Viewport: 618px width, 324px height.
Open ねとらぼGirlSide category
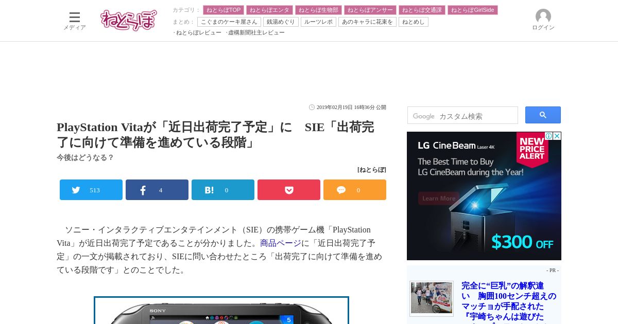[x=473, y=10]
